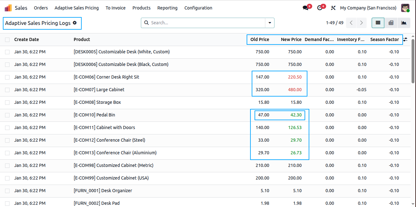Open the Orders menu

[41, 8]
